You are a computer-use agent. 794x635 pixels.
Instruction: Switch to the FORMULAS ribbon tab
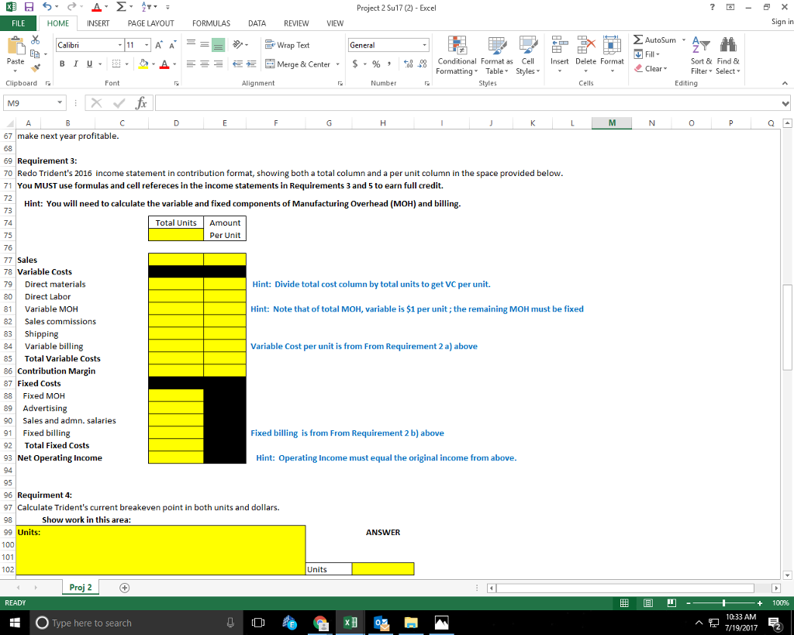tap(210, 23)
